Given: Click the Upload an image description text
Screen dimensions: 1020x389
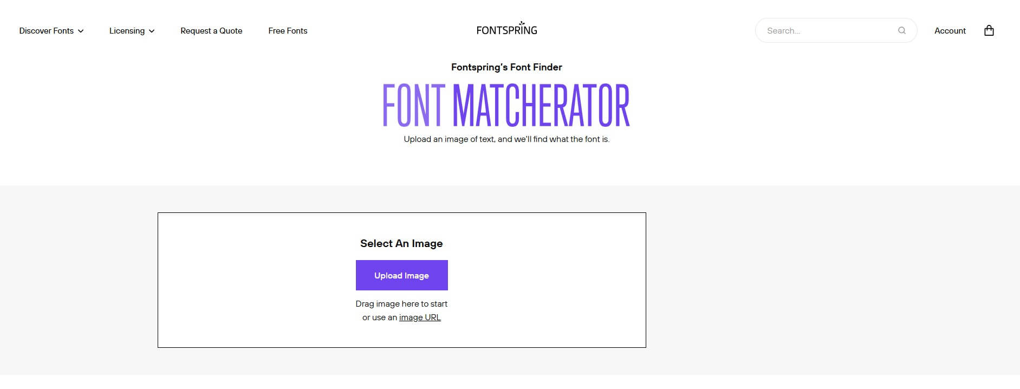Looking at the screenshot, I should click(506, 139).
